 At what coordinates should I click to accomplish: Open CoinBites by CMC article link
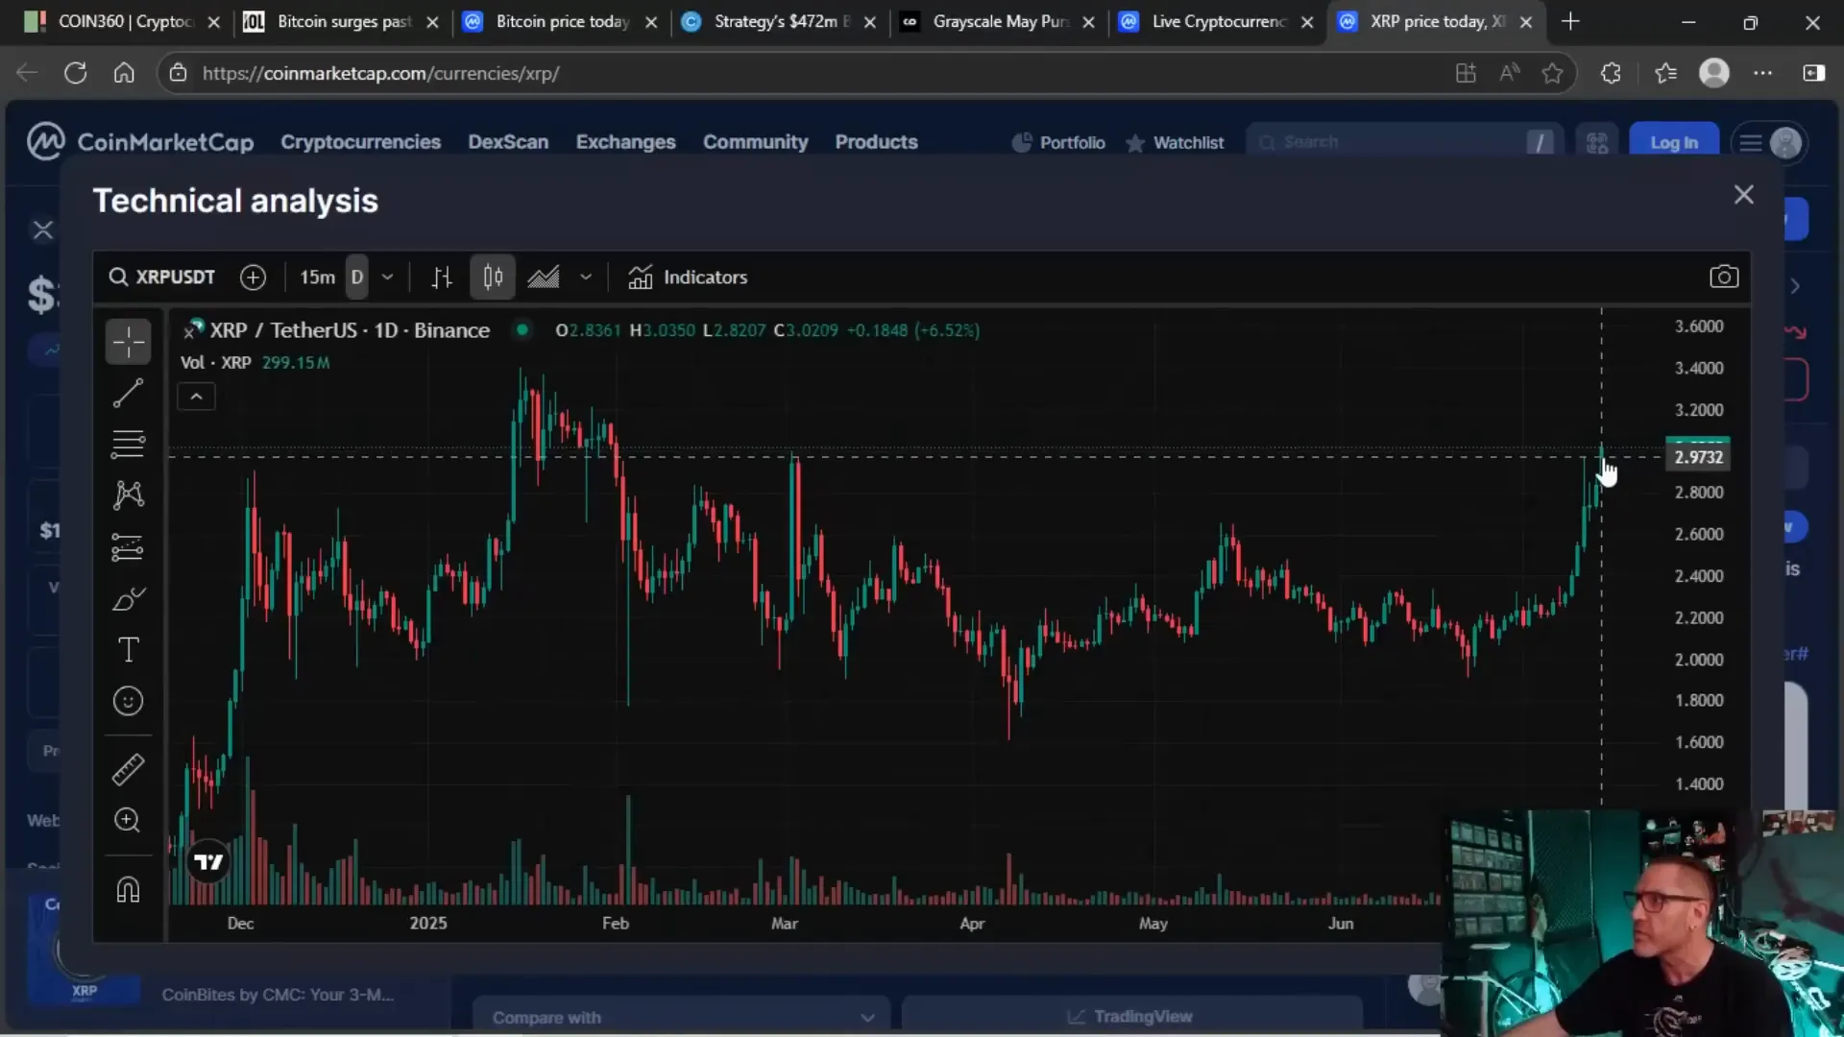[x=278, y=995]
